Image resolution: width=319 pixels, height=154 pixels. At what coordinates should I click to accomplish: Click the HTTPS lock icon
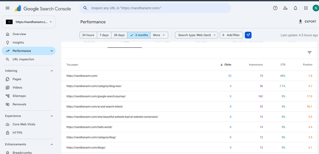7,133
